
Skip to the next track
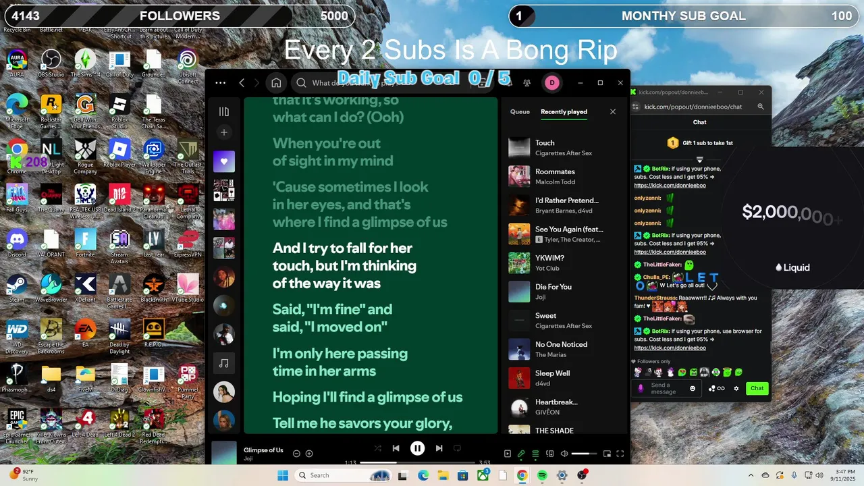(x=439, y=448)
